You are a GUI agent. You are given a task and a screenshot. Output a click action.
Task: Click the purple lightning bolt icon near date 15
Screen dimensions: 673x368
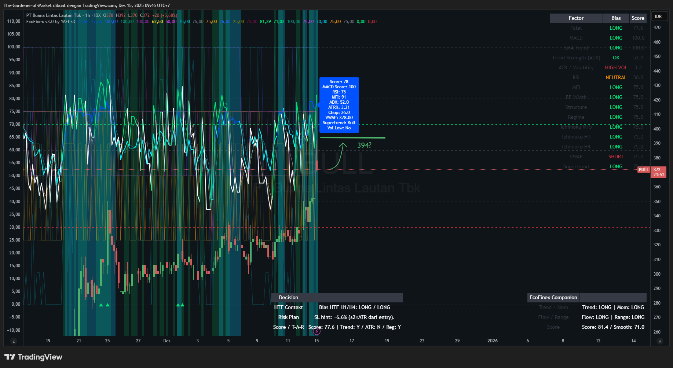tap(317, 331)
